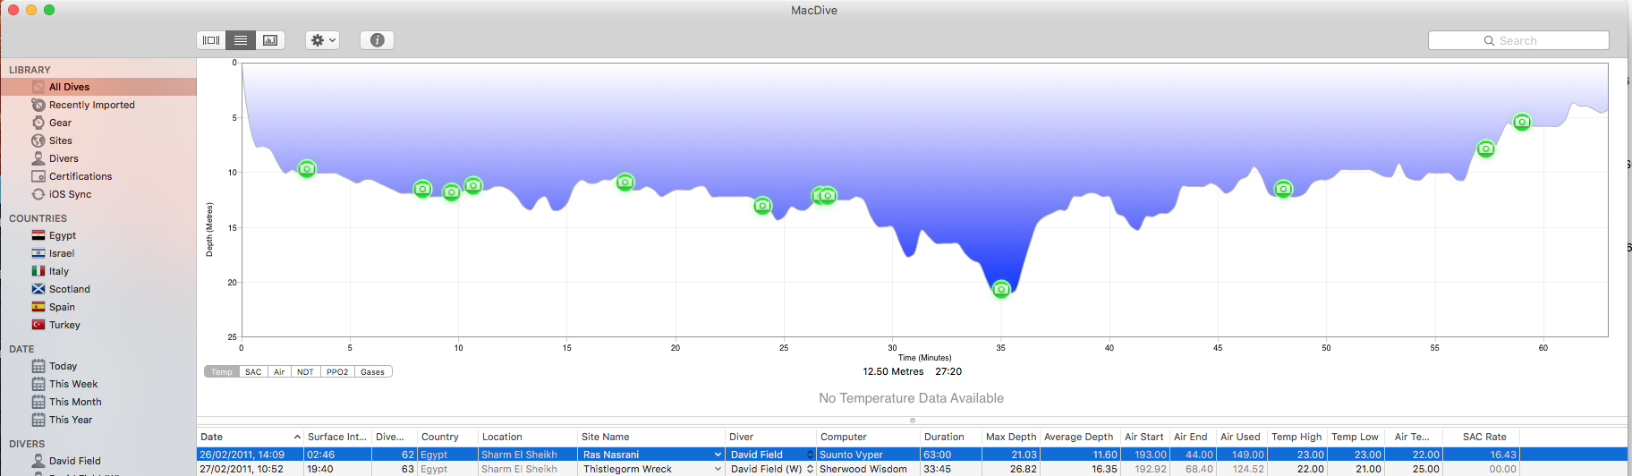Open the statistics chart view

pos(270,40)
